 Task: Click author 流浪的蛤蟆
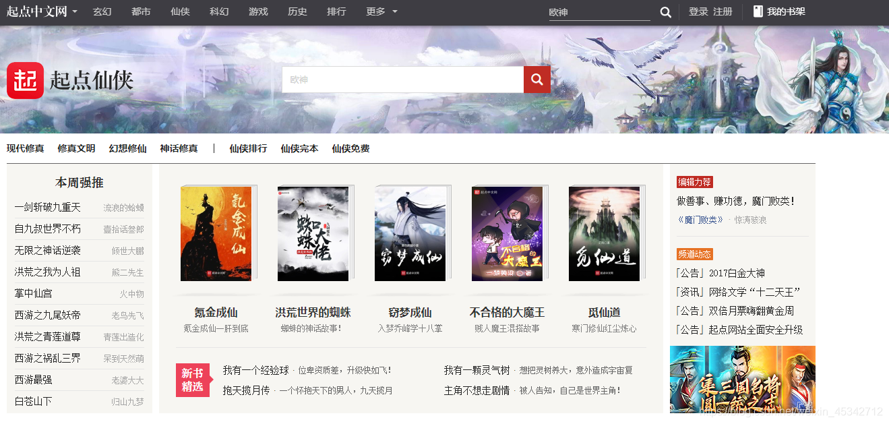(123, 208)
